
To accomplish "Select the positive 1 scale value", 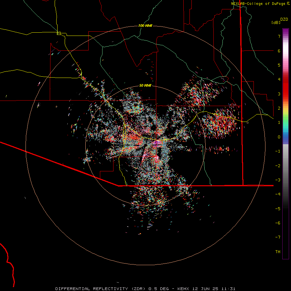I will pos(279,123).
